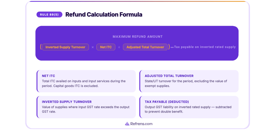The width and height of the screenshot is (266, 130).
Task: Select the Net ITC formula pill
Action: [106, 47]
